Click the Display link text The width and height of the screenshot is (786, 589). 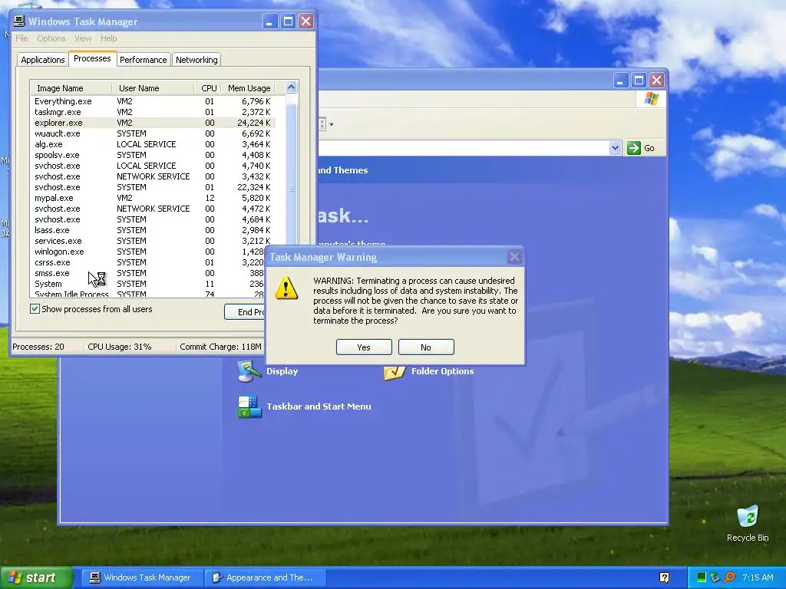tap(282, 371)
